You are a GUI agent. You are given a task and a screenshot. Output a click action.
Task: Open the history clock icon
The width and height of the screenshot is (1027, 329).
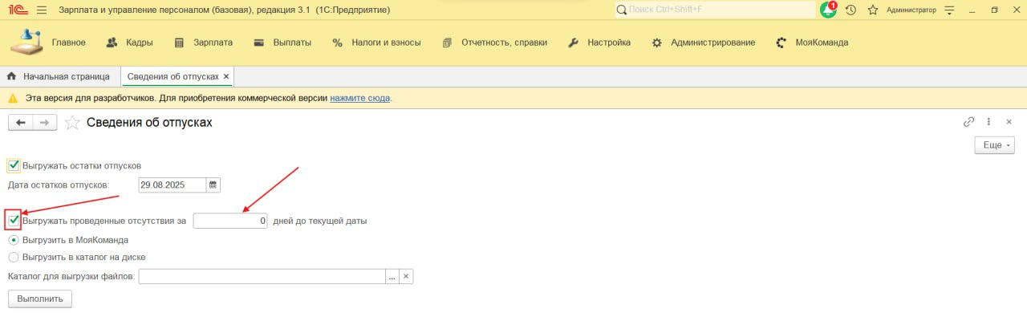click(x=850, y=10)
